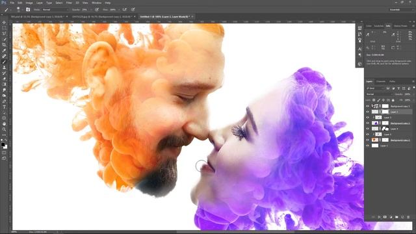Delete layer trash icon
Viewport: 416px width, 234px height.
408,217
